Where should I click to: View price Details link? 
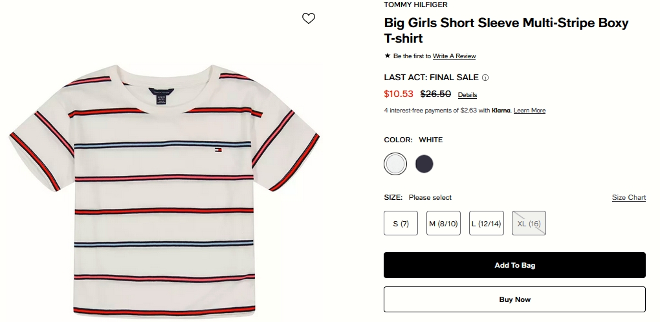[x=467, y=95]
